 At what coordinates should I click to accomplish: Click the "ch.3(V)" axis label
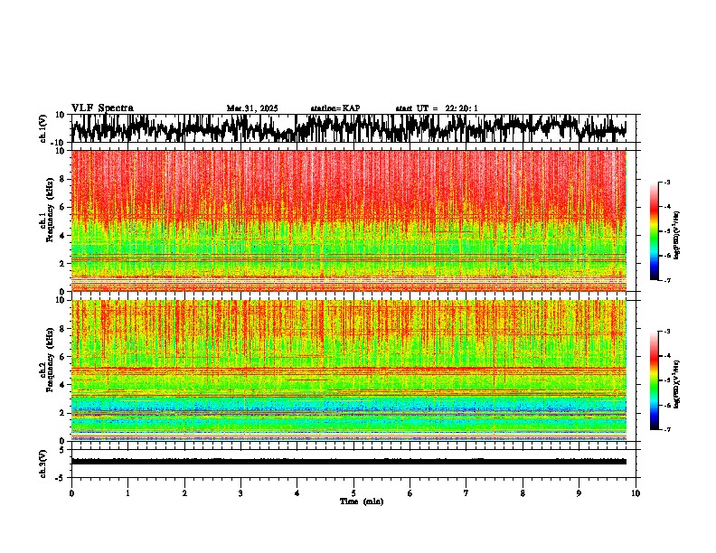(43, 464)
